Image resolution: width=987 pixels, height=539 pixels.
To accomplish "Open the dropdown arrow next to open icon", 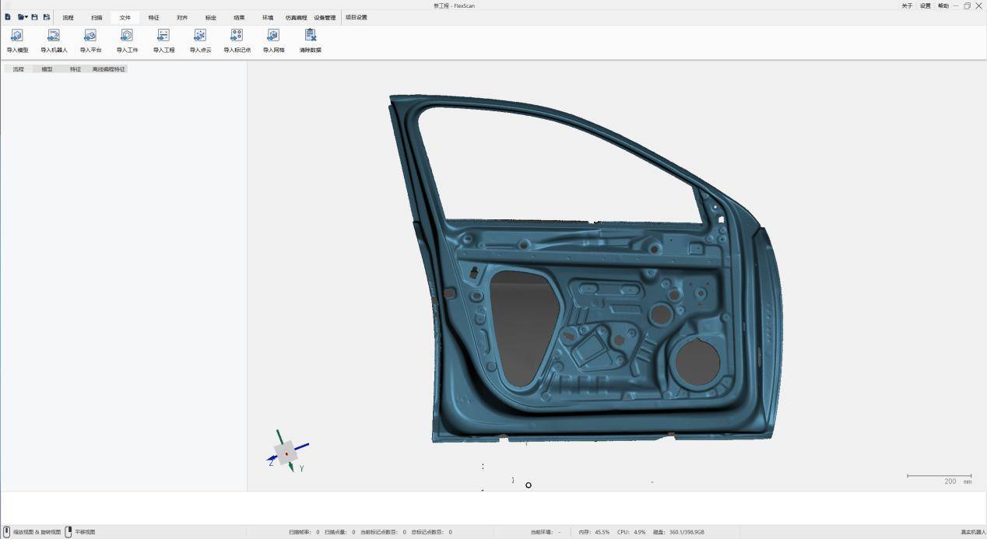I will [x=26, y=16].
